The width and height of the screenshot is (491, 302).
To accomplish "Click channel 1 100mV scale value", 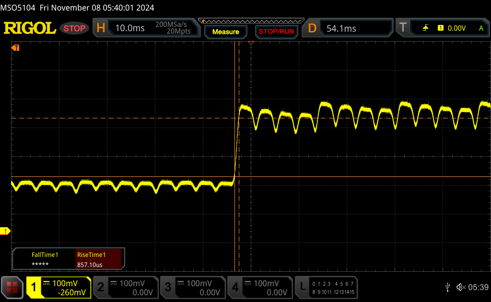I will click(x=65, y=283).
